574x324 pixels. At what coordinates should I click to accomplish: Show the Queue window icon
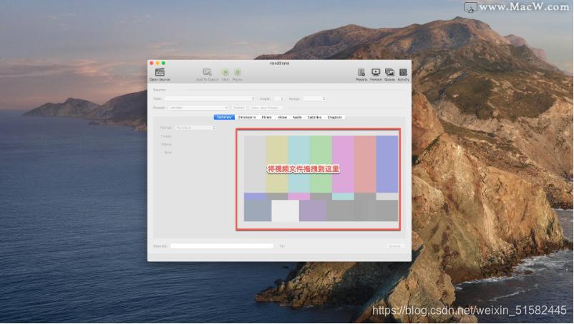coord(389,73)
